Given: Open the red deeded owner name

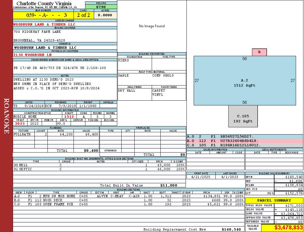Looking at the screenshot, I should coord(44,24).
